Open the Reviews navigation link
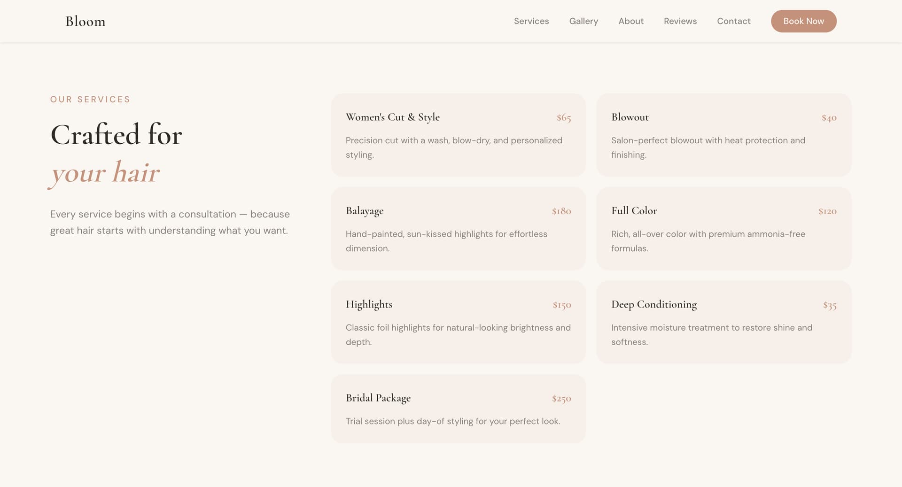The height and width of the screenshot is (487, 902). point(680,21)
